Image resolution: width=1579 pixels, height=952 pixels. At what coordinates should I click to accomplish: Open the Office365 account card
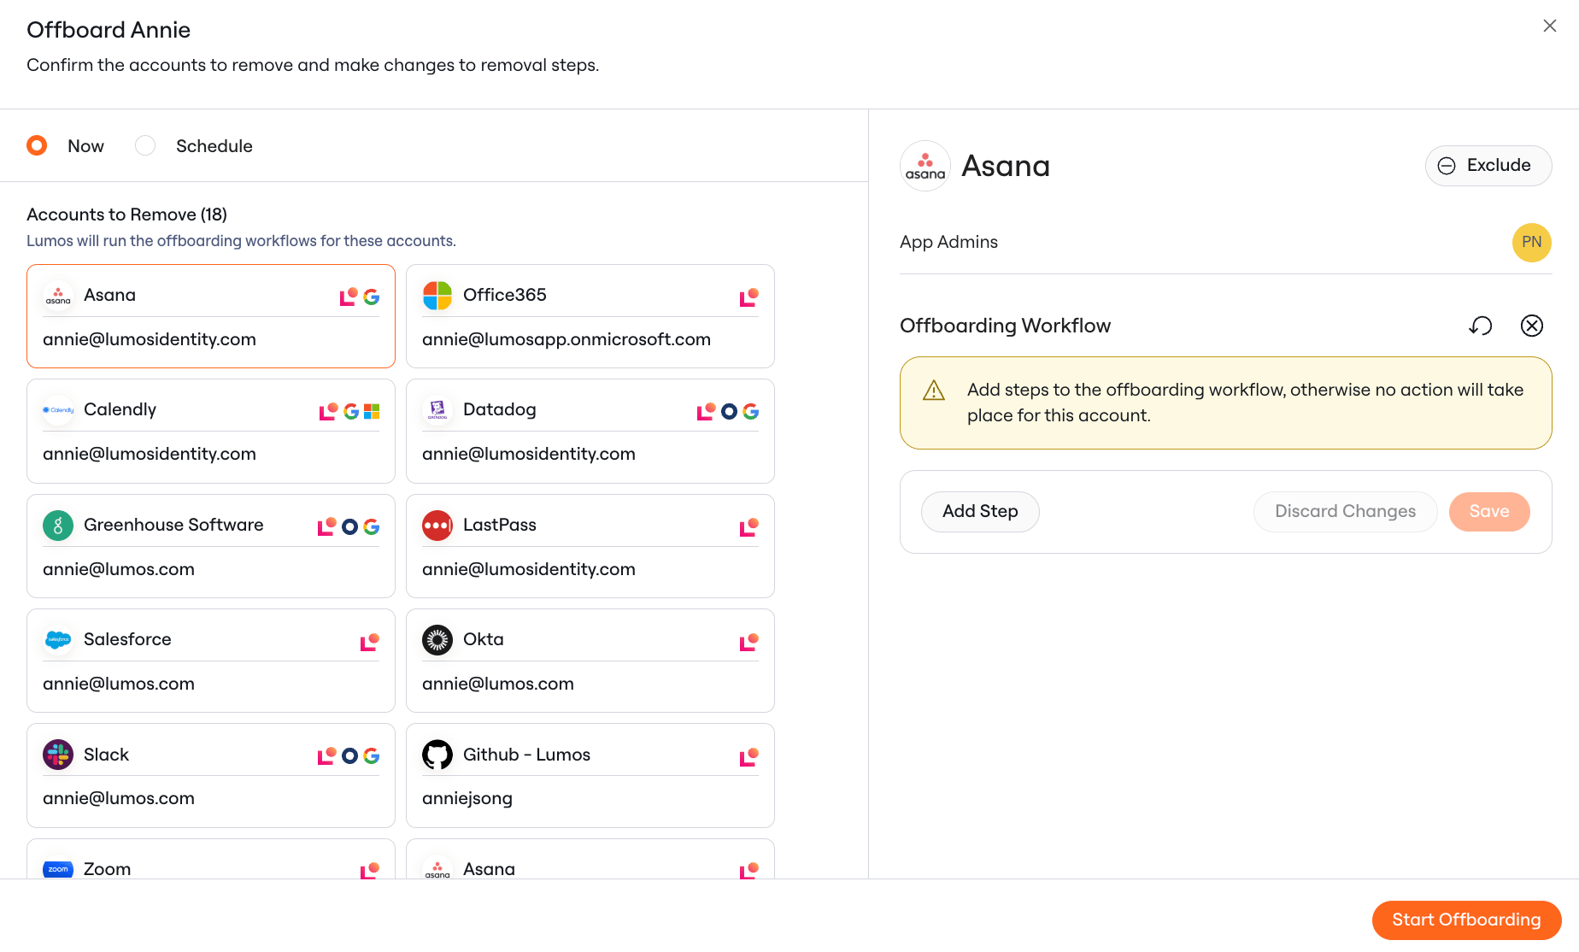pos(590,316)
